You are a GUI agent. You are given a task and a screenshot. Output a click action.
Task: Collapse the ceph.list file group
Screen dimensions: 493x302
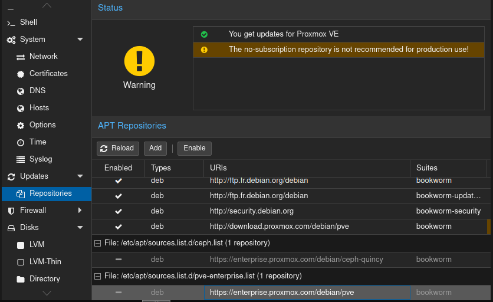pyautogui.click(x=98, y=243)
